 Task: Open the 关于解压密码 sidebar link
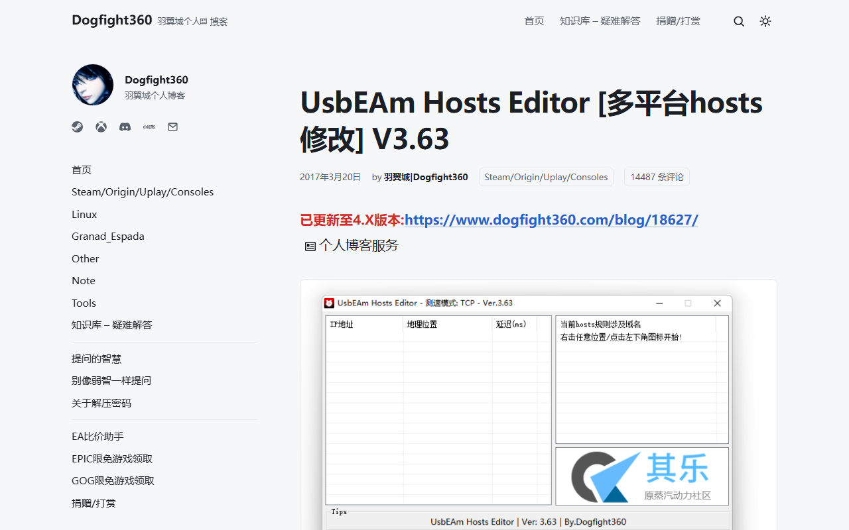pos(101,403)
